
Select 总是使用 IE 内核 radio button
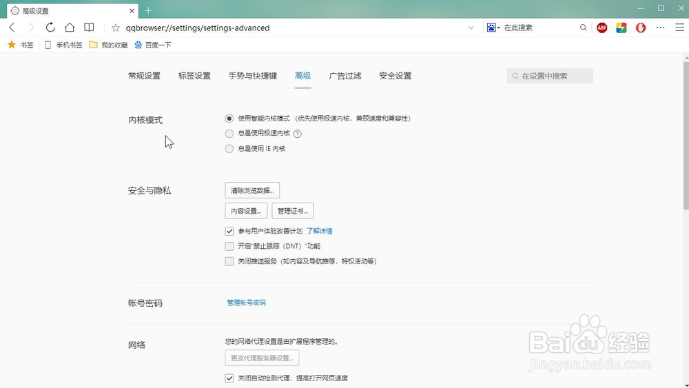tap(229, 149)
